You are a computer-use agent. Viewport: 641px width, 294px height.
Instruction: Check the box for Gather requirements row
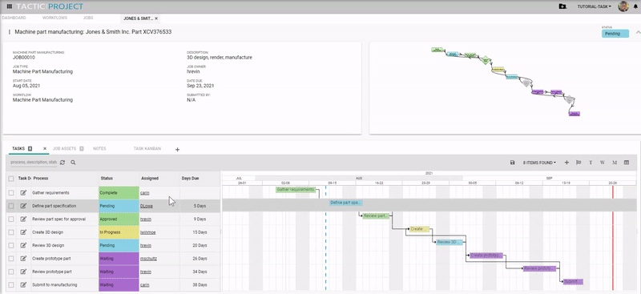click(x=11, y=192)
